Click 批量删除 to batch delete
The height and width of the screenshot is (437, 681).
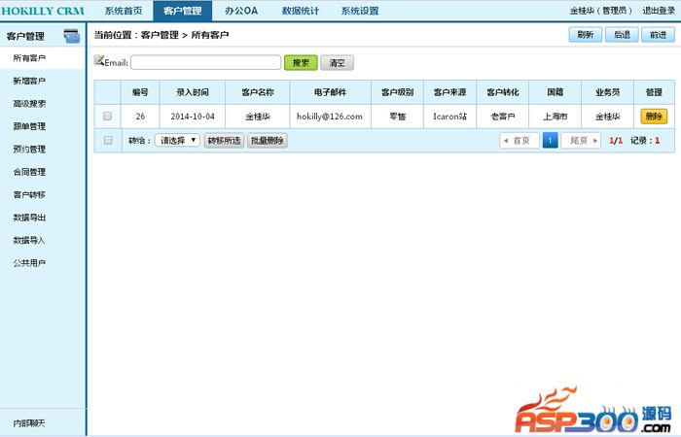click(x=267, y=140)
